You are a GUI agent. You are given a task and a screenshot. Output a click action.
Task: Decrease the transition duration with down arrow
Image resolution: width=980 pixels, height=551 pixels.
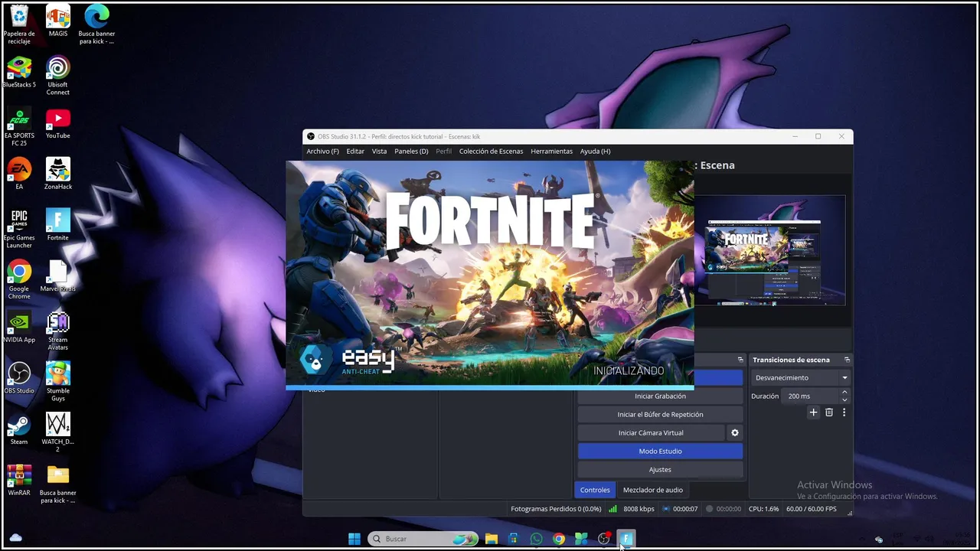pos(844,399)
